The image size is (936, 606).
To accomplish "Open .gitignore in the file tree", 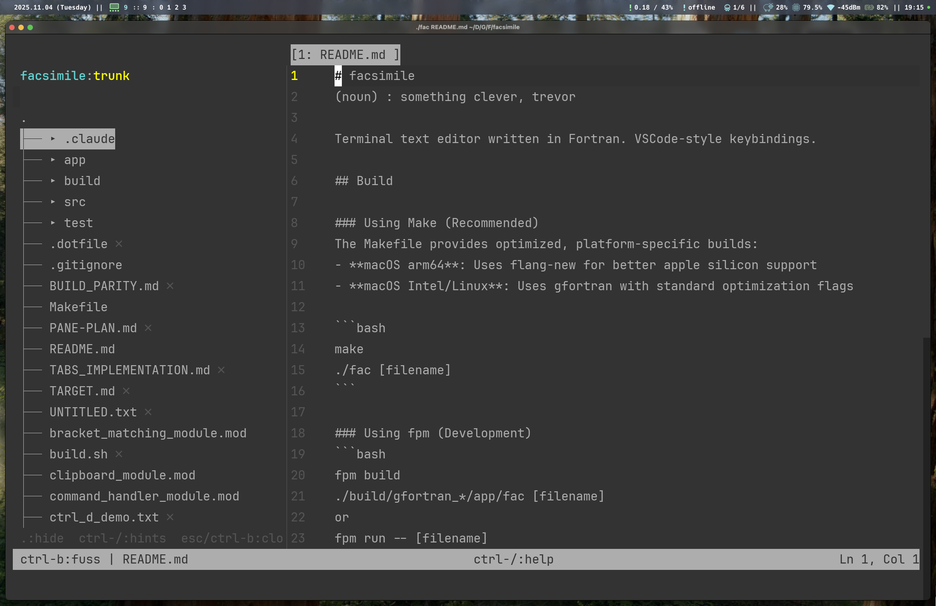I will (86, 265).
